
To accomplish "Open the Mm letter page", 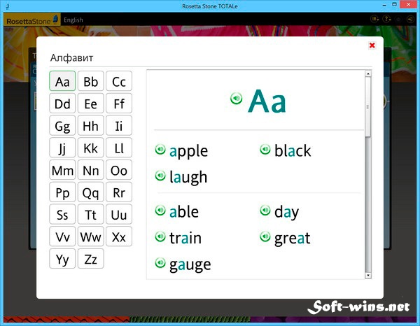I will tap(62, 170).
